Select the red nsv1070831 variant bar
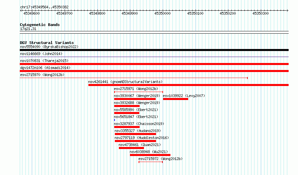The height and width of the screenshot is (175, 298). 154,64
